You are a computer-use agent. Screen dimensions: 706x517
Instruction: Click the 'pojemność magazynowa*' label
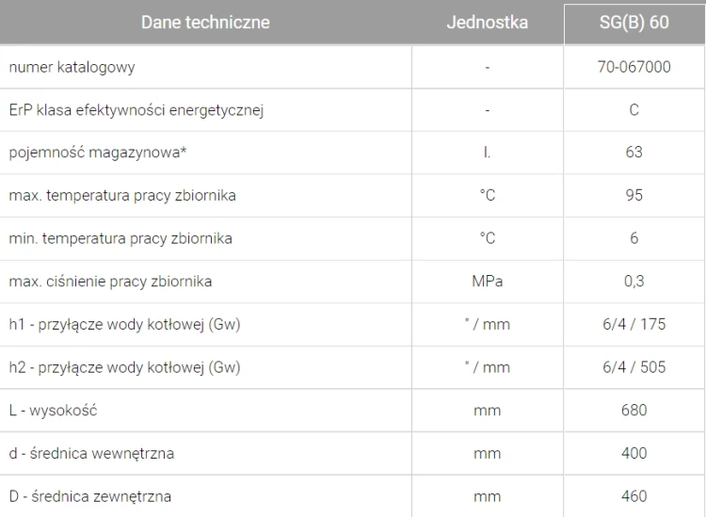(98, 153)
